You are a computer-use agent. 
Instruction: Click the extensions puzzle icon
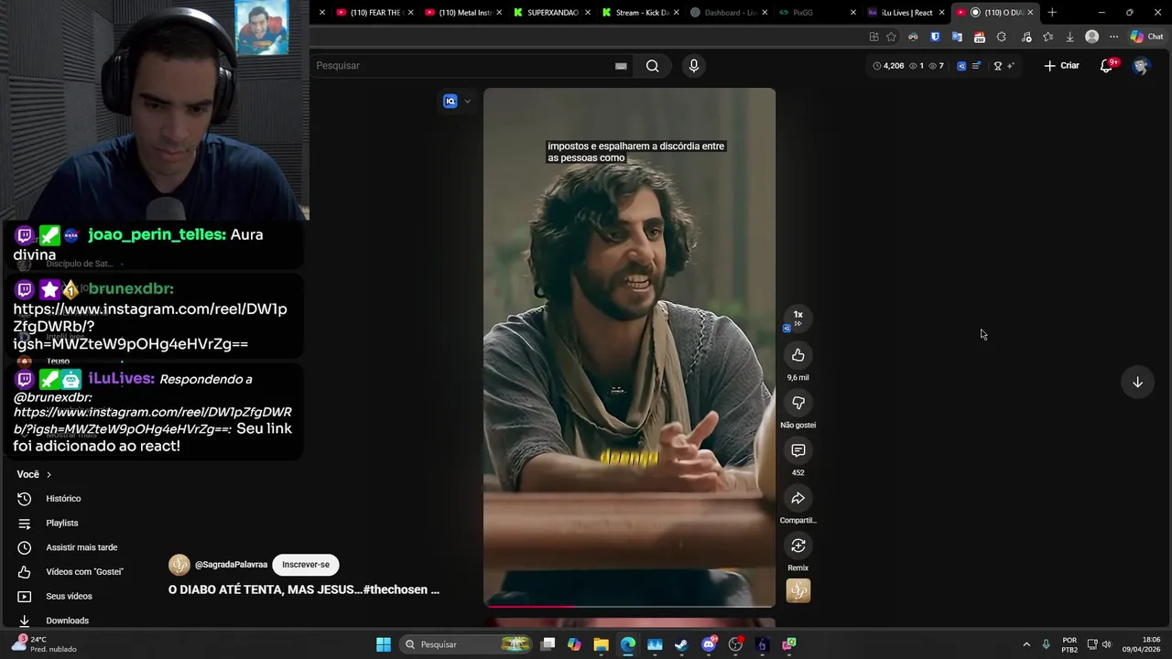(x=1001, y=37)
